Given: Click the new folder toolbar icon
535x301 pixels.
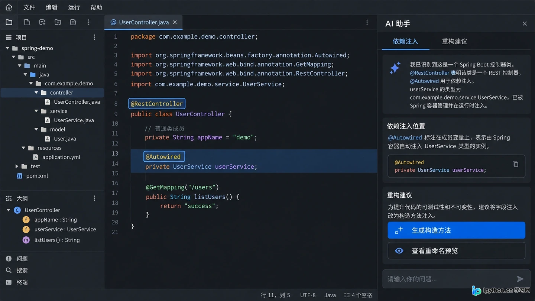Looking at the screenshot, I should pyautogui.click(x=58, y=22).
